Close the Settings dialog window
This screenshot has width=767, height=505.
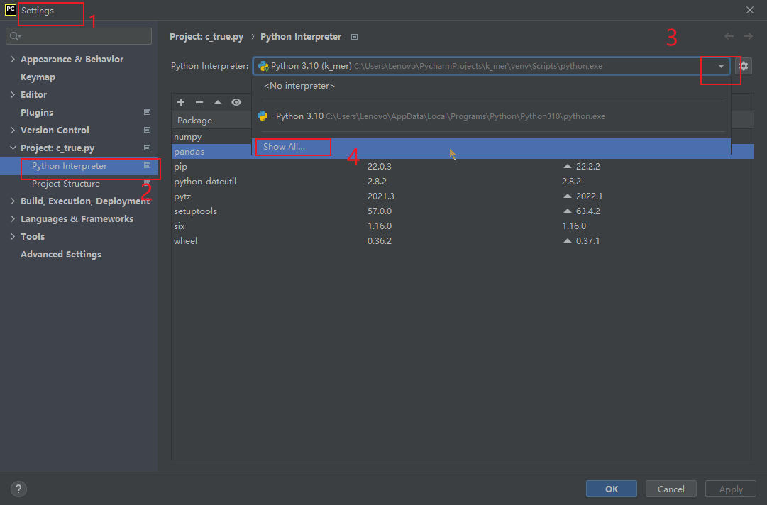tap(750, 10)
